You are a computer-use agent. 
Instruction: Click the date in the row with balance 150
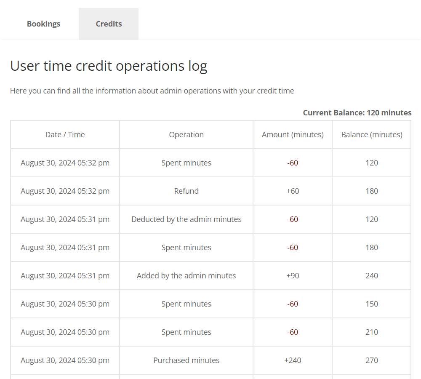coord(65,304)
